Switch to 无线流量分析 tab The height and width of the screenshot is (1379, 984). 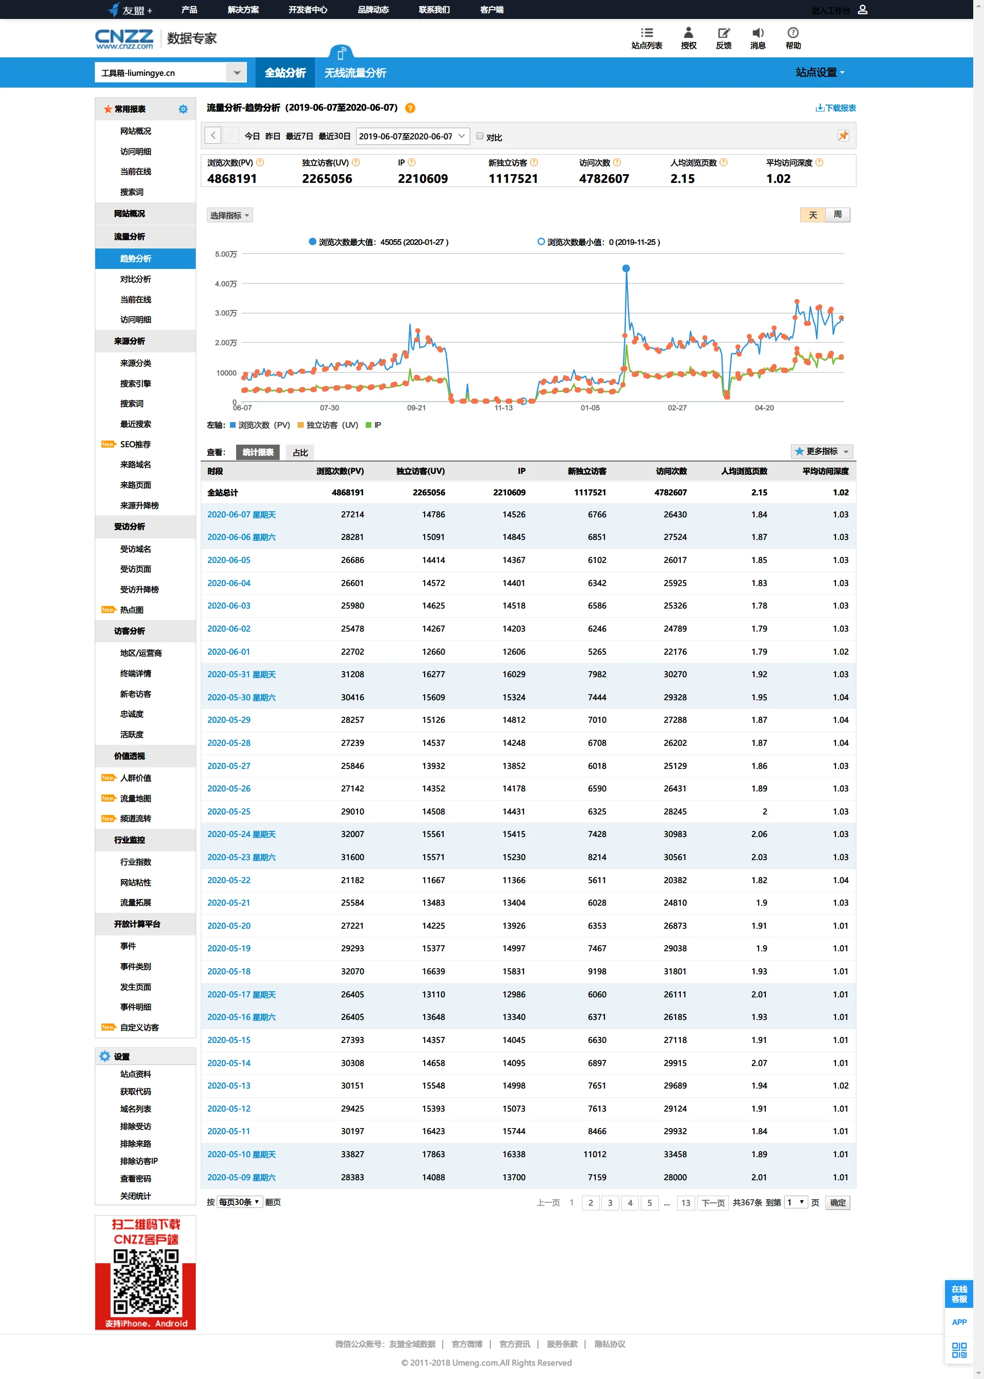pyautogui.click(x=355, y=73)
